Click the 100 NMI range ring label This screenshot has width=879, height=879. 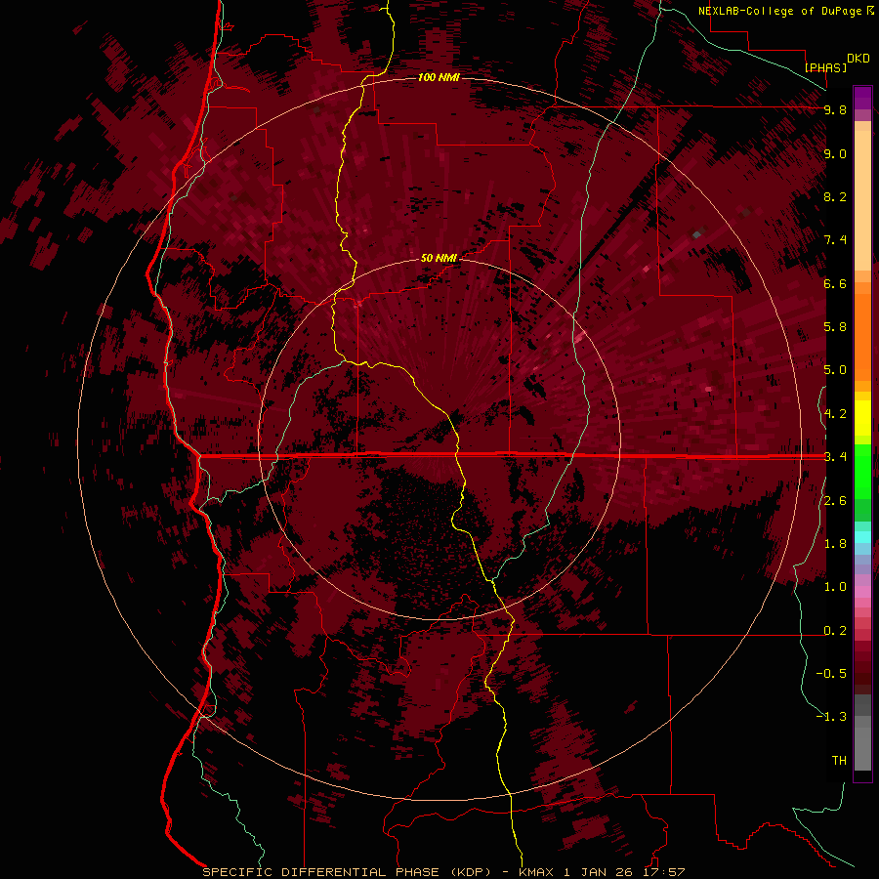pyautogui.click(x=439, y=77)
